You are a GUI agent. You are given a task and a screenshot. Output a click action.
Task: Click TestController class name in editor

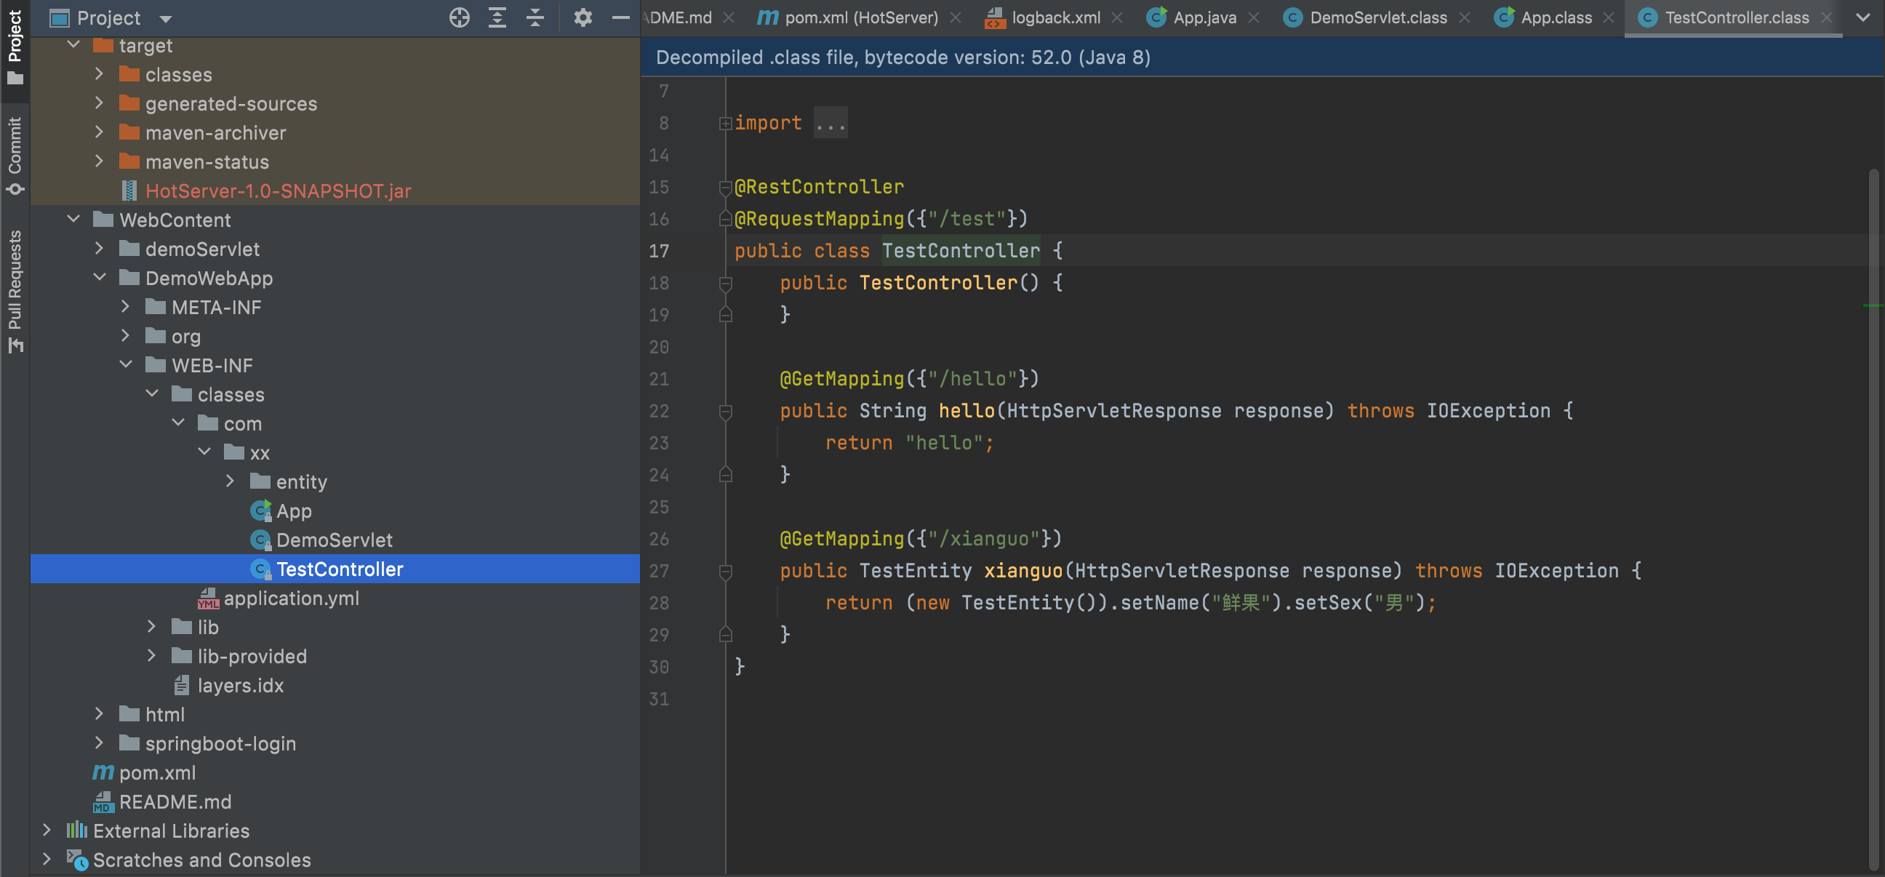(960, 251)
